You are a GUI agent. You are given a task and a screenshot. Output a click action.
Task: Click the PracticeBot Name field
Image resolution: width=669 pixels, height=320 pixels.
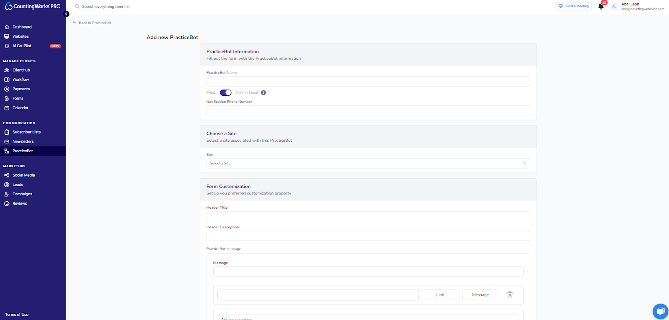pyautogui.click(x=368, y=81)
